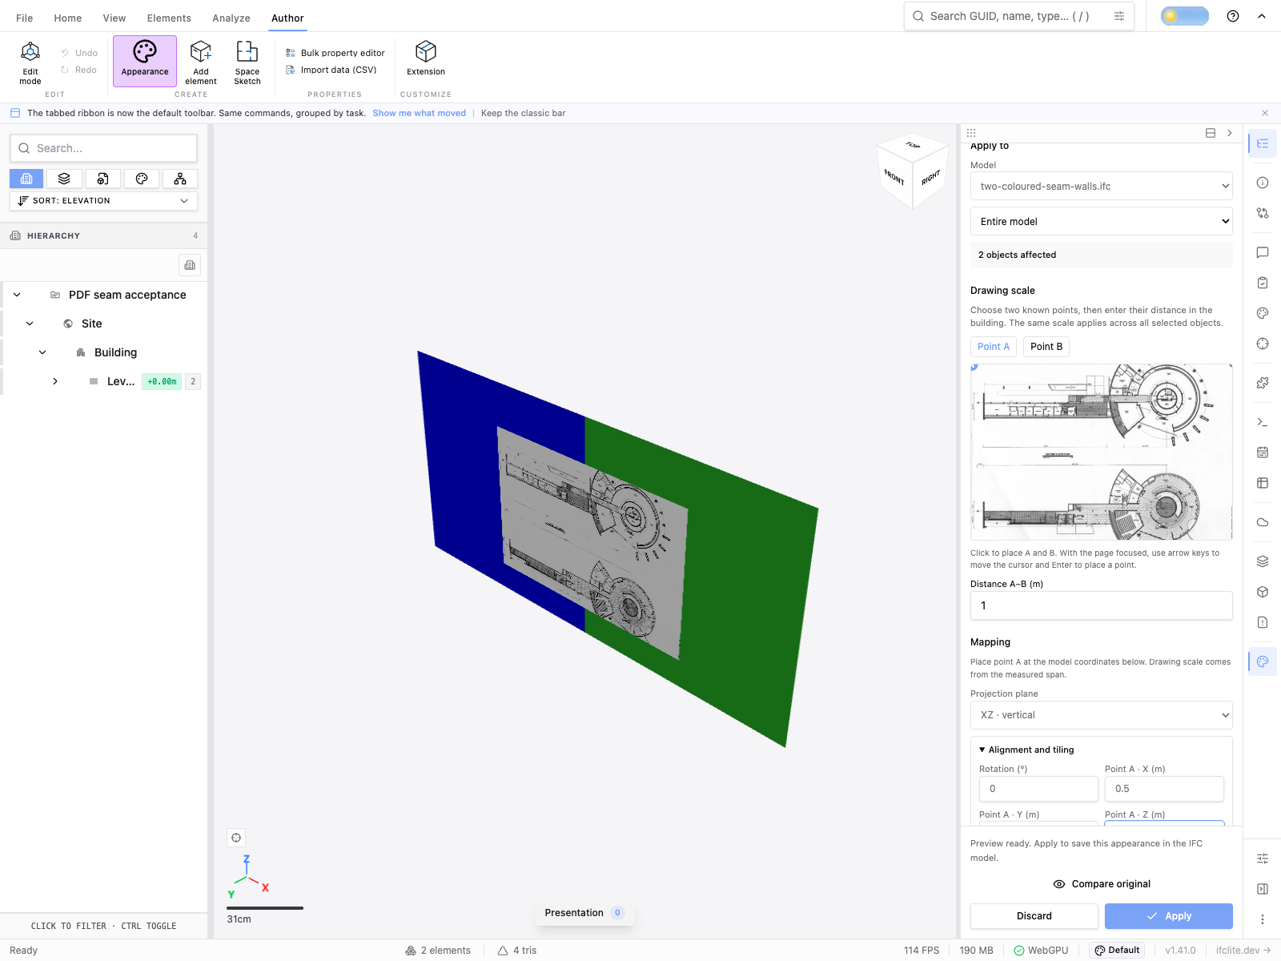Open help via the question mark icon
Viewport: 1281px width, 961px height.
[1233, 16]
